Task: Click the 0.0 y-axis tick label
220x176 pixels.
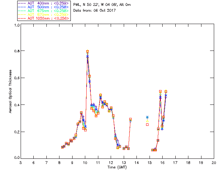Action: click(17, 158)
